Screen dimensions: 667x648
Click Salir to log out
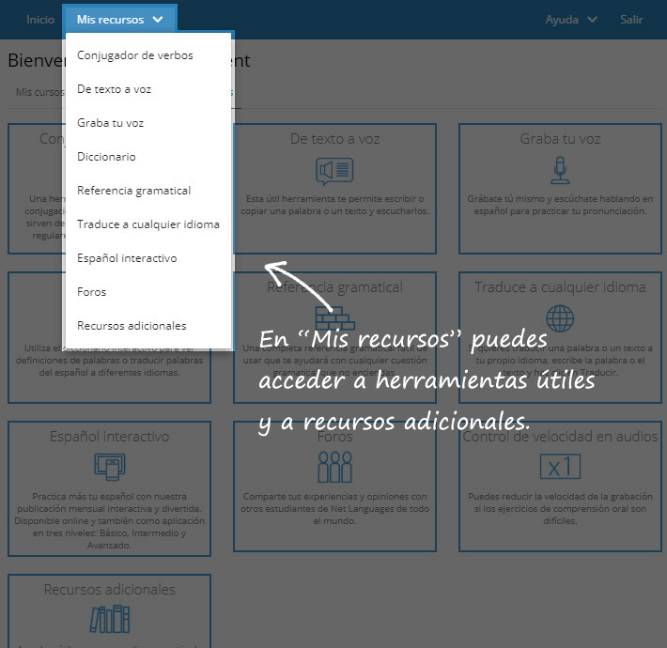point(631,19)
